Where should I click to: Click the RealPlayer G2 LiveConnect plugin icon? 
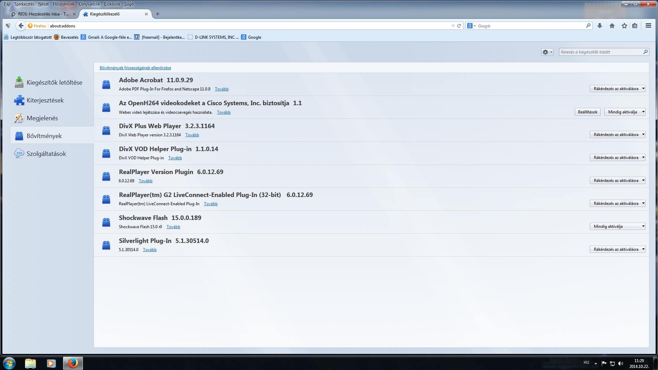[106, 199]
